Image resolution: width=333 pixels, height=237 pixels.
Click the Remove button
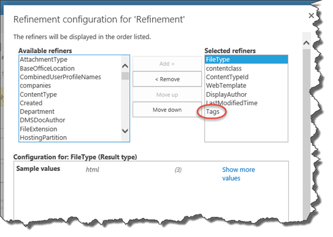point(167,79)
